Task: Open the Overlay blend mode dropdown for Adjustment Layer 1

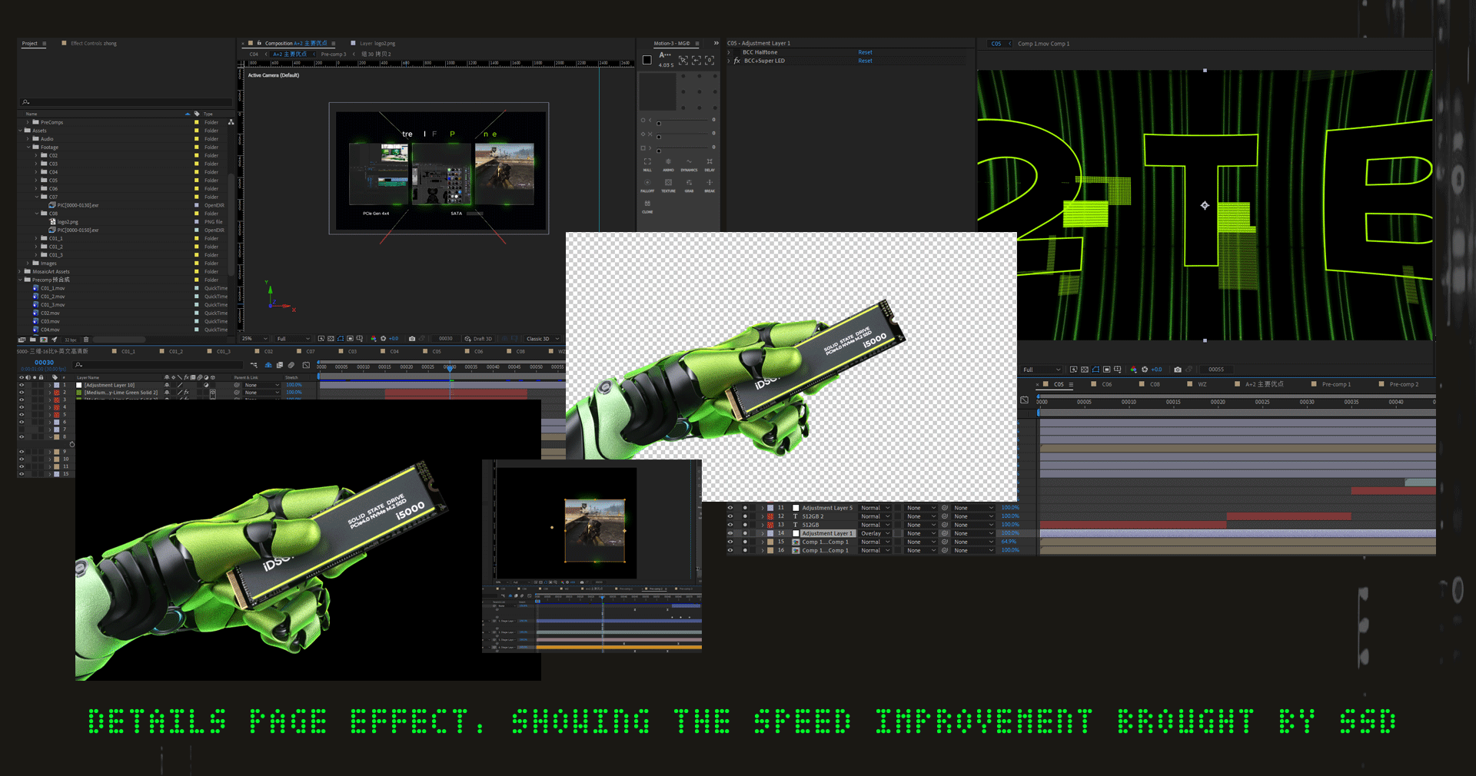Action: click(x=875, y=533)
